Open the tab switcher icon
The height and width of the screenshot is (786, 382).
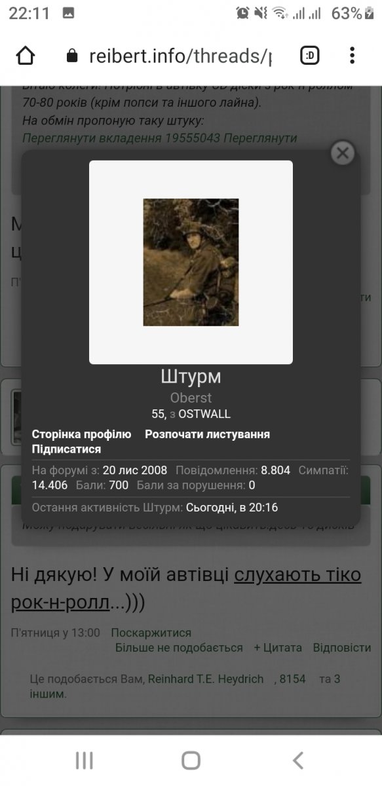(310, 56)
